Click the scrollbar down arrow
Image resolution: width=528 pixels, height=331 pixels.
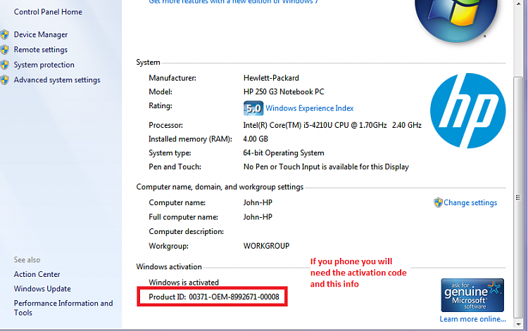pos(518,324)
